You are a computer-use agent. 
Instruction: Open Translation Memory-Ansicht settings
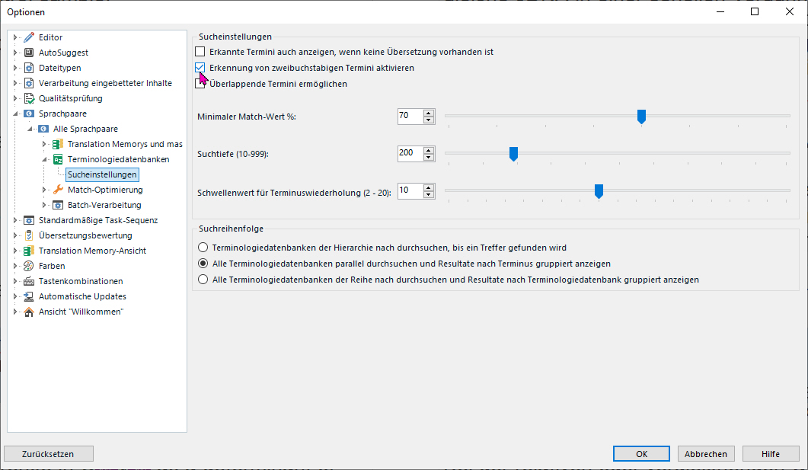[x=92, y=251]
